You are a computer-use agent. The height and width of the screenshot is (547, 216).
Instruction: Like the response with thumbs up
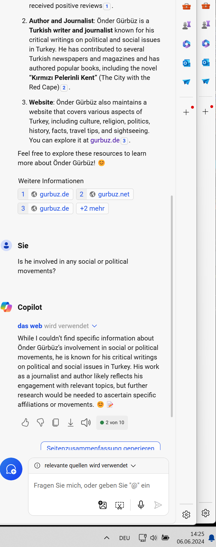(25, 422)
